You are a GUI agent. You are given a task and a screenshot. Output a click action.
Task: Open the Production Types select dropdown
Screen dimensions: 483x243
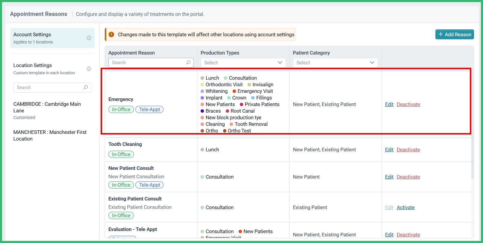(x=243, y=63)
